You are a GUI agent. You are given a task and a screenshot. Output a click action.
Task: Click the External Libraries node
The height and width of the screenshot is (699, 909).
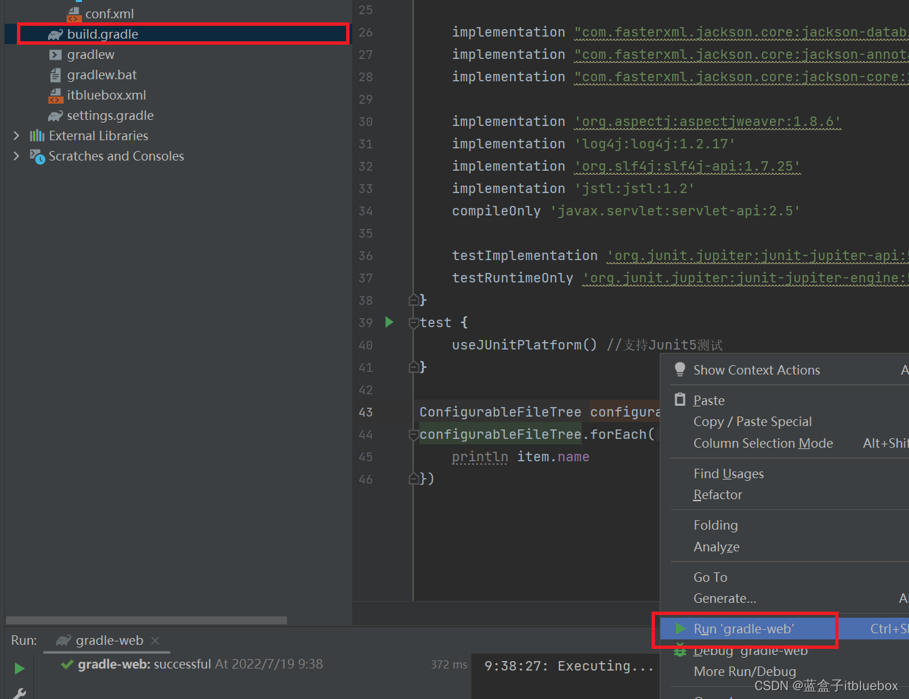98,135
